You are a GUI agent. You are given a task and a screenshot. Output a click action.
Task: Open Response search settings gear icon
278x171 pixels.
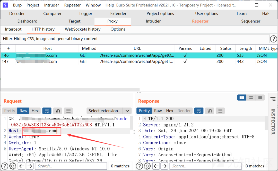coord(147,166)
